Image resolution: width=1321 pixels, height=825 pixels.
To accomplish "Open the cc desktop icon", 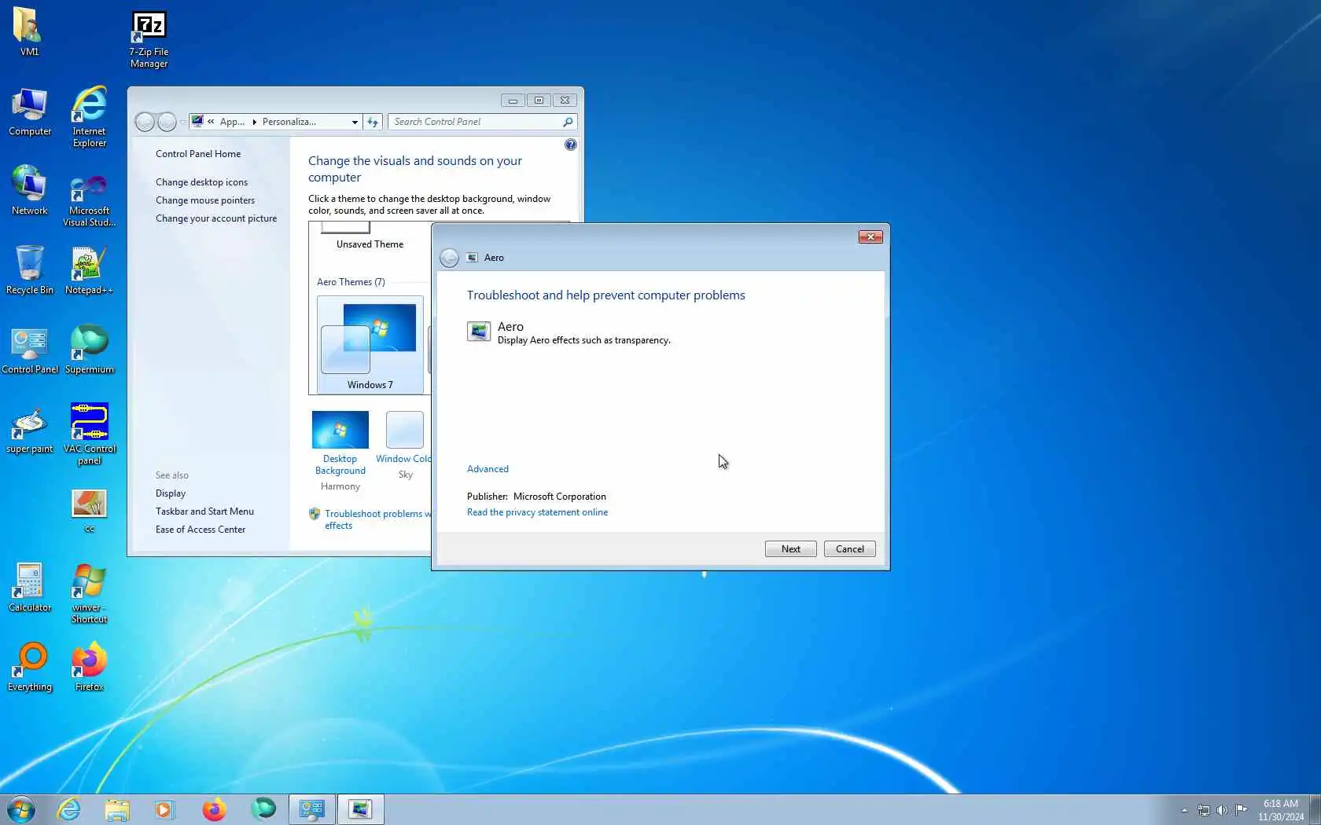I will pos(89,511).
